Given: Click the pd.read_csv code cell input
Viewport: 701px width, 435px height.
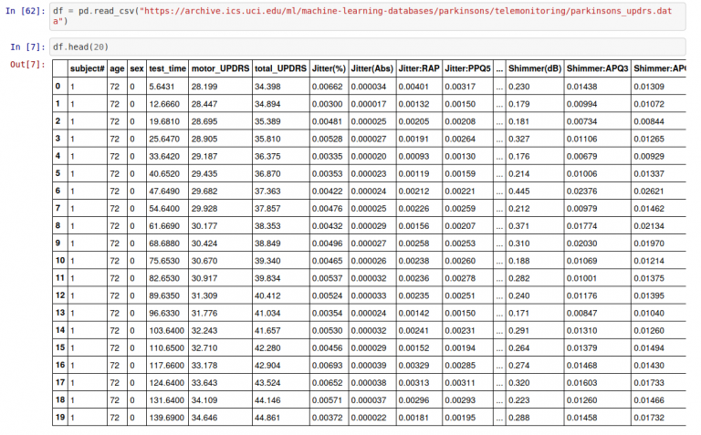Looking at the screenshot, I should (x=367, y=16).
